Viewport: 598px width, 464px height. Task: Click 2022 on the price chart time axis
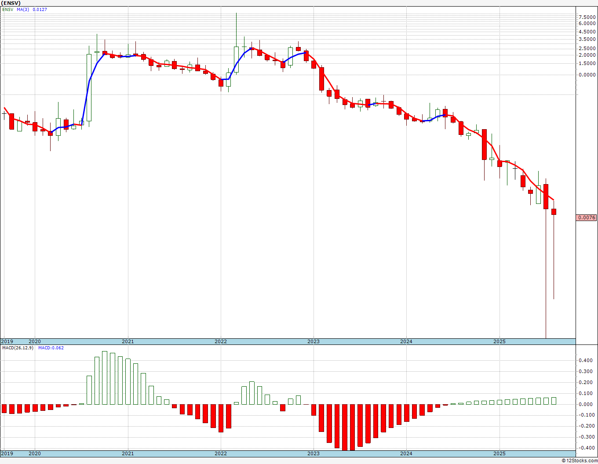[x=221, y=341]
